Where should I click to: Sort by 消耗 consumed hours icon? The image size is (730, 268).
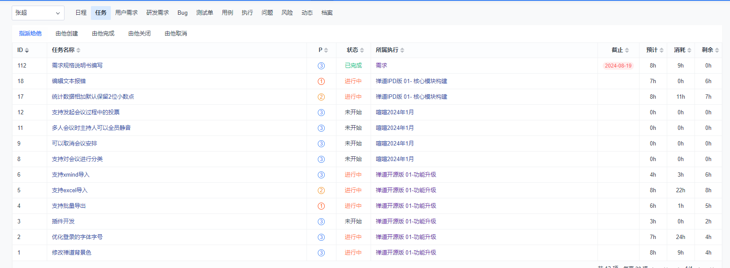tap(689, 50)
